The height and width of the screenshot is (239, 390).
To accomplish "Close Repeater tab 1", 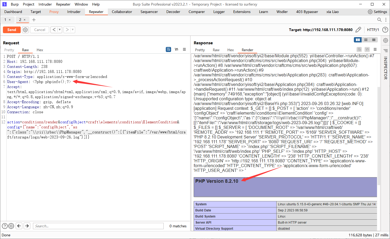I will coord(10,20).
